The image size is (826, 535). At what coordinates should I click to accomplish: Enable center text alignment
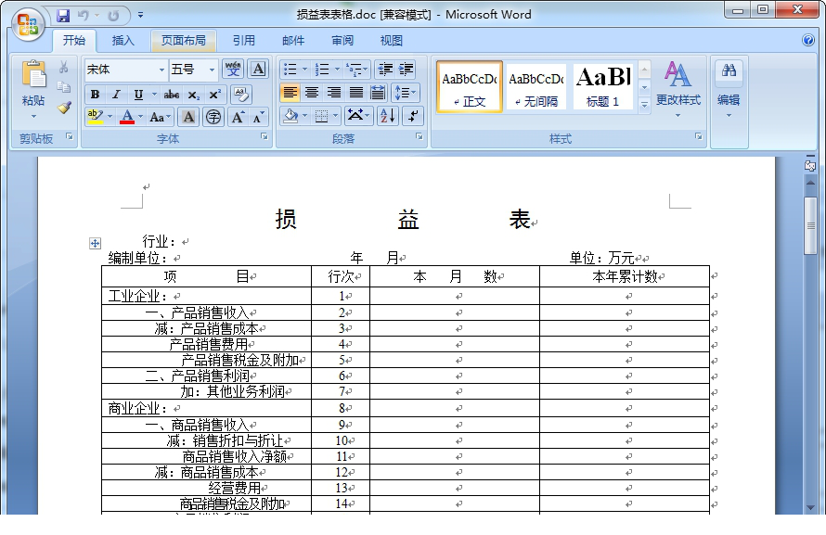(x=312, y=93)
